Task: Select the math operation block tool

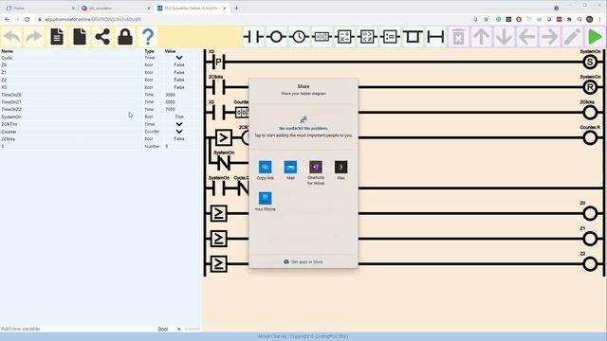Action: [x=344, y=37]
